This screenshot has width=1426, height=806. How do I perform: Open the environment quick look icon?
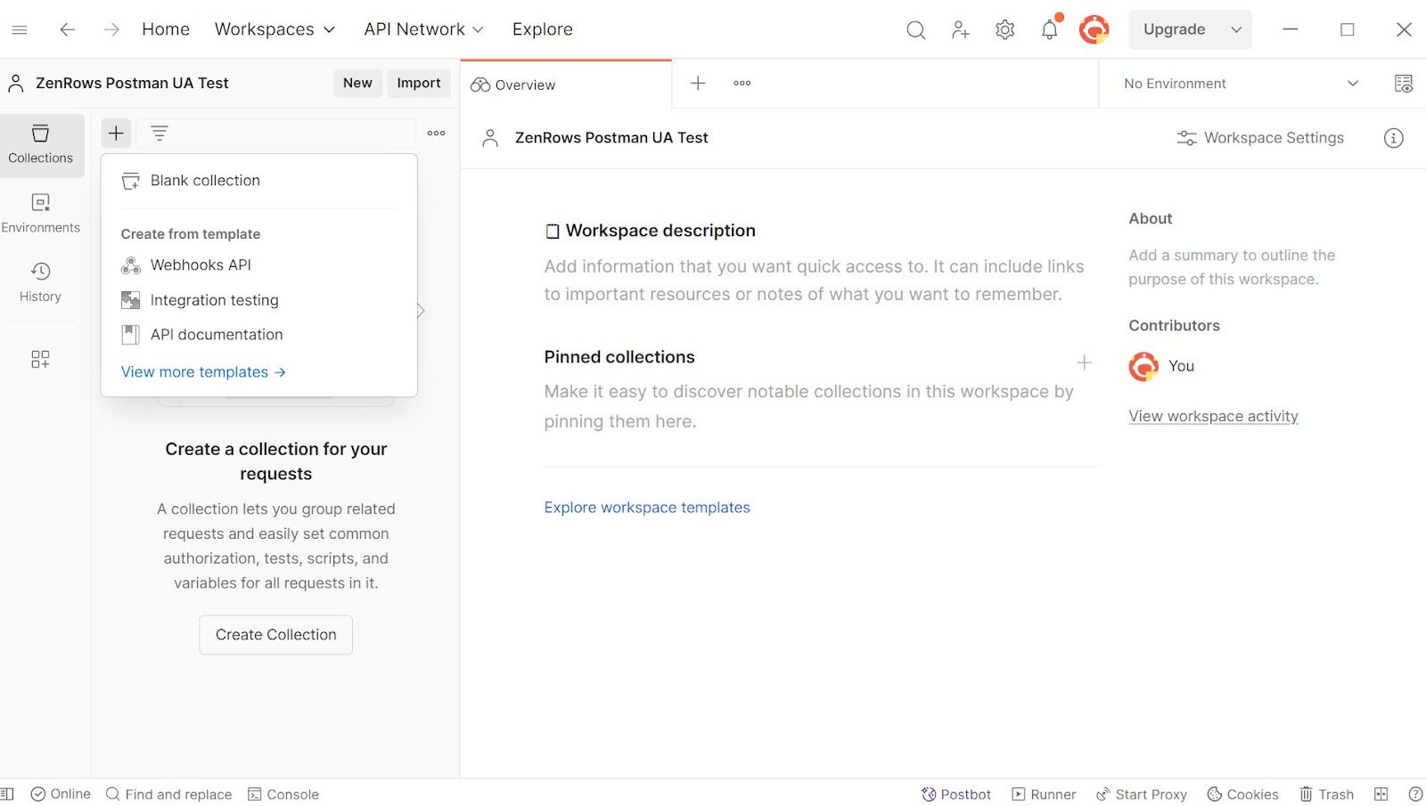(1403, 84)
